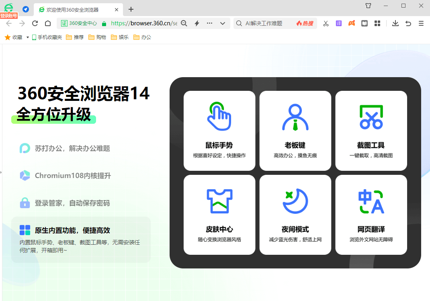Open the 推荐 bookmark folder
The image size is (430, 301).
(75, 37)
